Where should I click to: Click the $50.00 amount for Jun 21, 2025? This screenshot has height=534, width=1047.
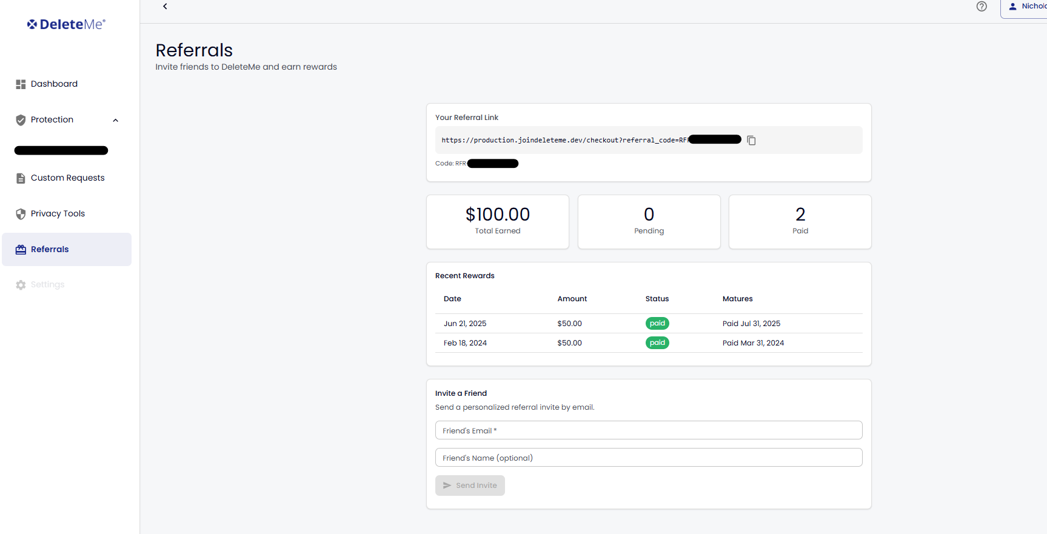click(570, 324)
